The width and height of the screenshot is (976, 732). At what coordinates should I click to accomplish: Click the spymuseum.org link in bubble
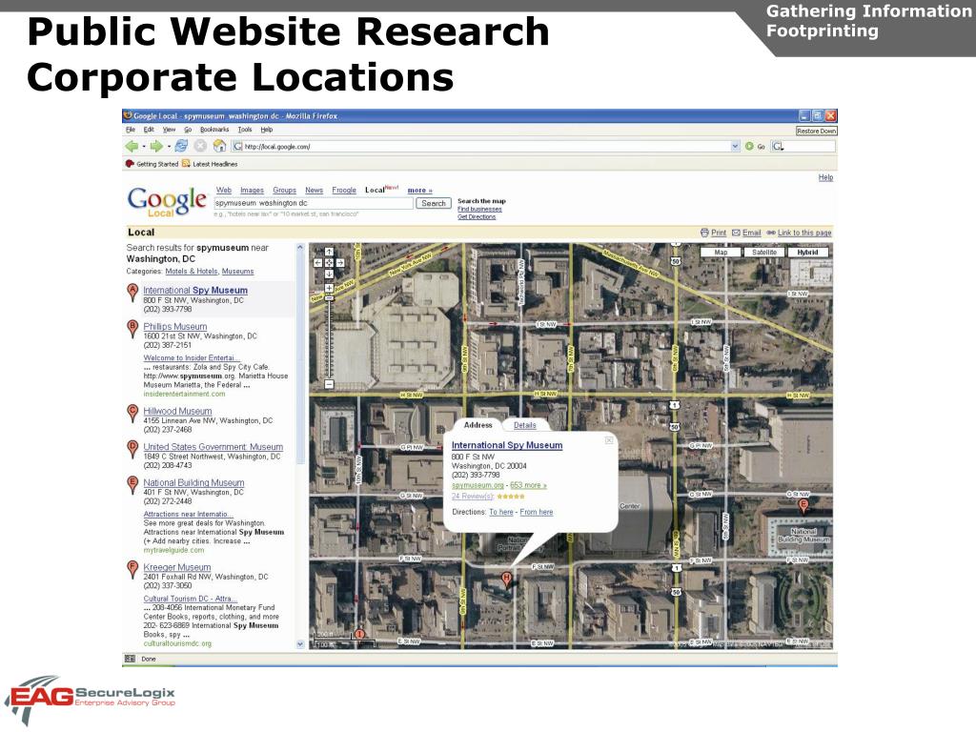(x=478, y=485)
